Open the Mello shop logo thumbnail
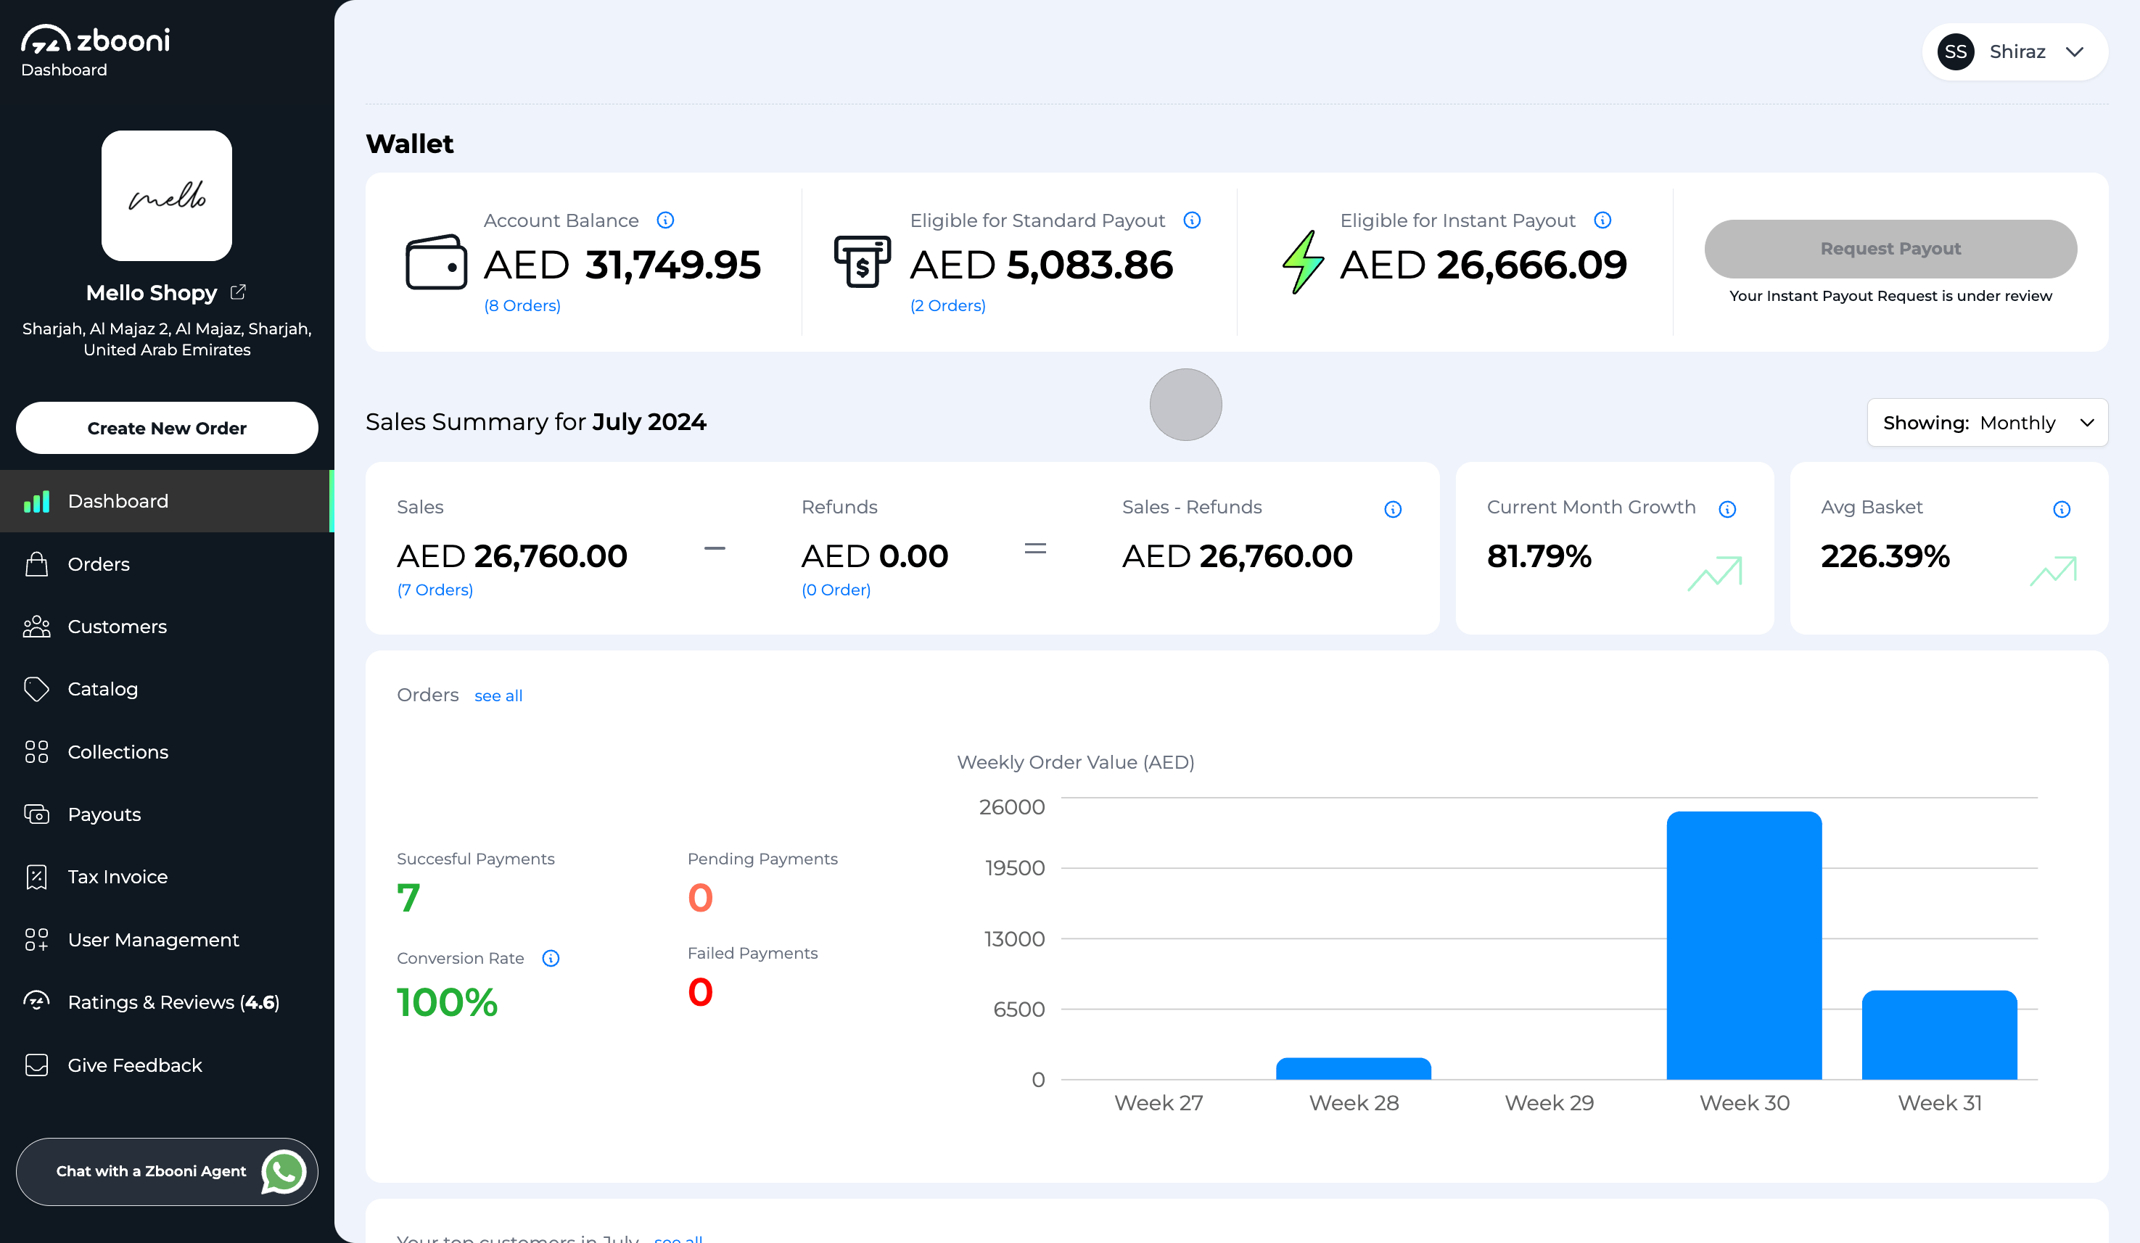 tap(166, 195)
